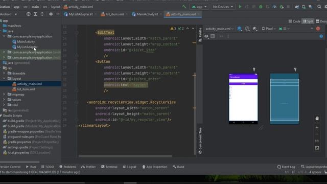
Task: Click Zoom to Fit Screen icon
Action: (317, 148)
